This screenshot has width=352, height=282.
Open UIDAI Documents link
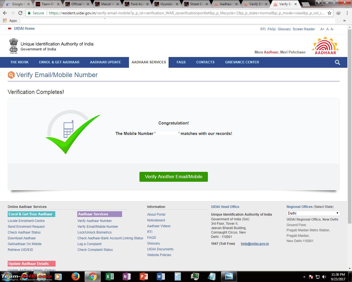[160, 249]
